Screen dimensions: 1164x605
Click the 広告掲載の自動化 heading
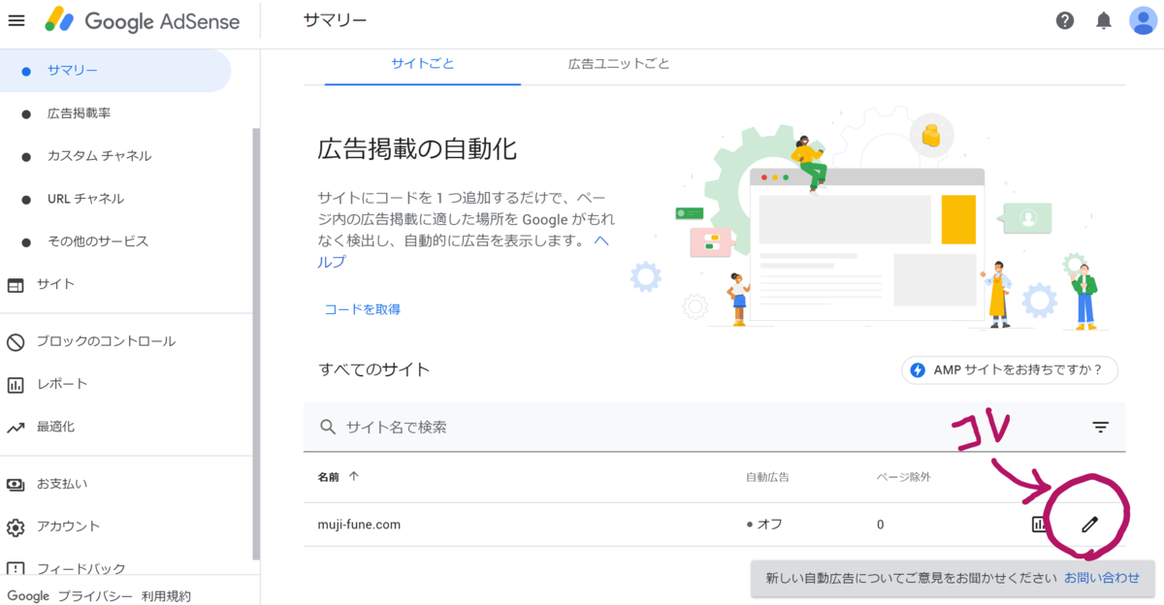tap(417, 149)
